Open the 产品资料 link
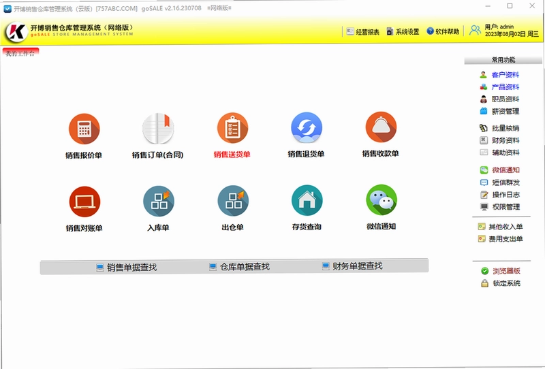 point(505,87)
